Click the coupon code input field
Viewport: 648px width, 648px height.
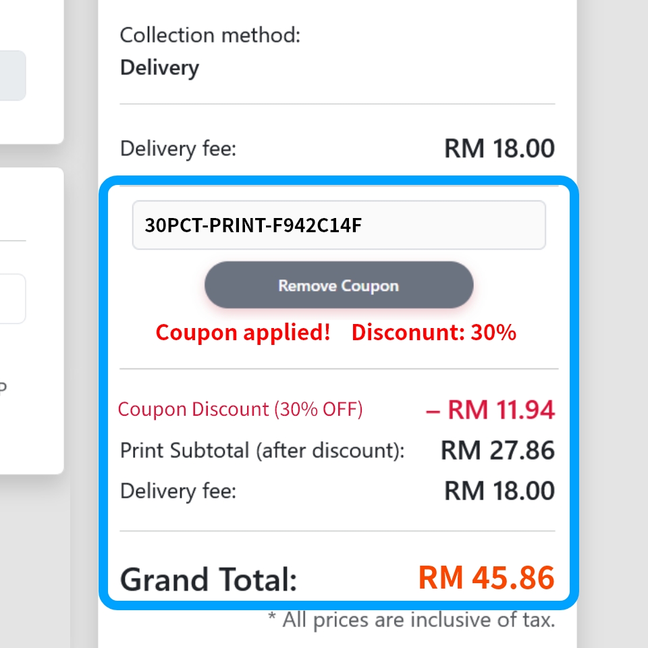point(338,225)
